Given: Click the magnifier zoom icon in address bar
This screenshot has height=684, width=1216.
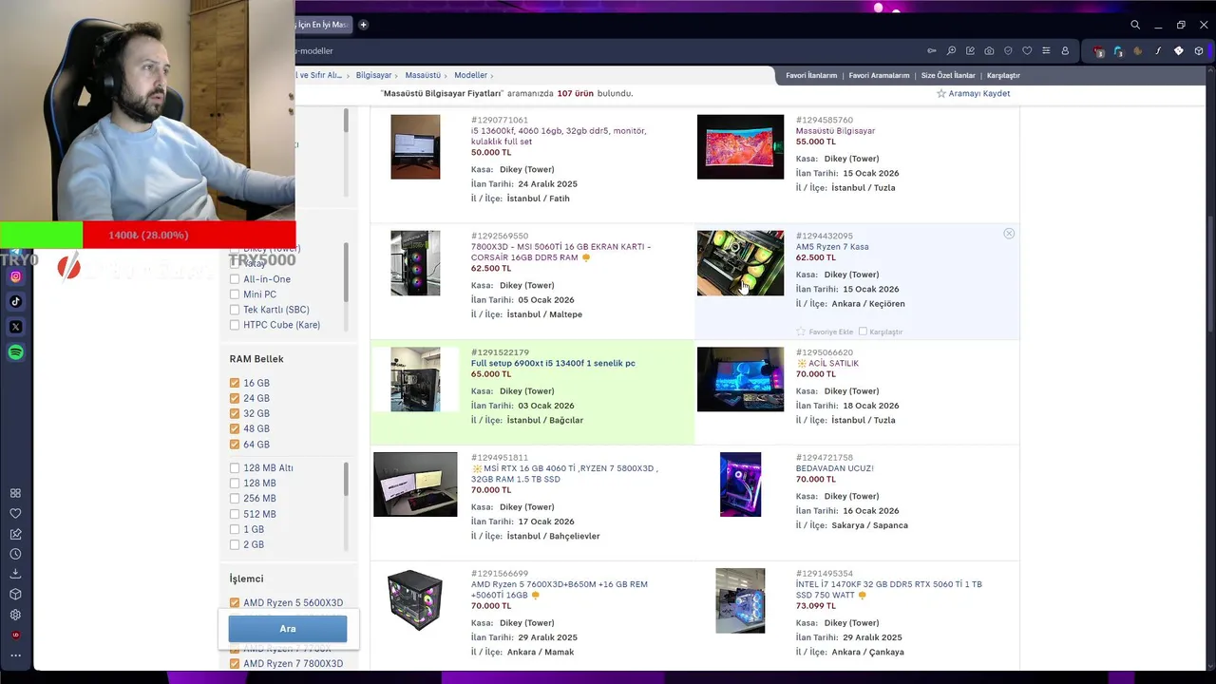Looking at the screenshot, I should coord(951,50).
